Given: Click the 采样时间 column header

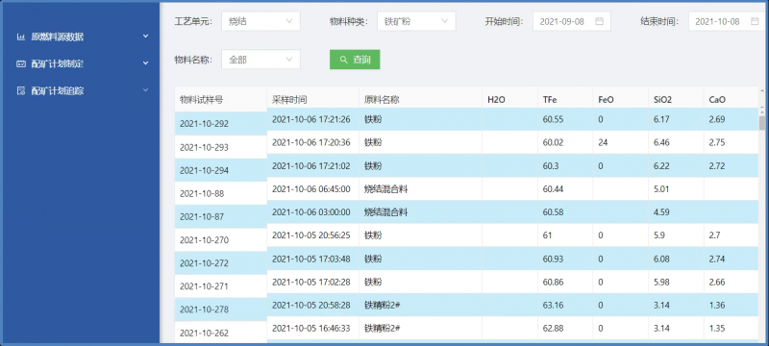Looking at the screenshot, I should click(x=289, y=100).
